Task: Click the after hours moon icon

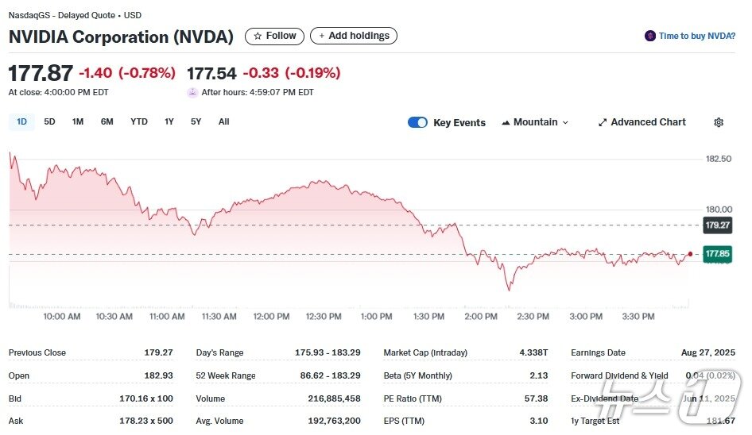Action: pos(192,93)
